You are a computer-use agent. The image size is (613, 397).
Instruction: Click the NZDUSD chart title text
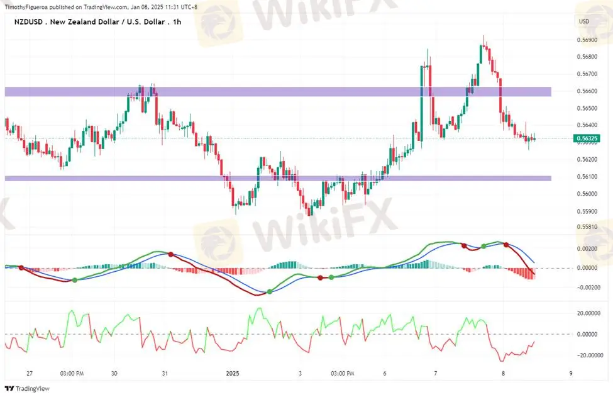tap(97, 22)
